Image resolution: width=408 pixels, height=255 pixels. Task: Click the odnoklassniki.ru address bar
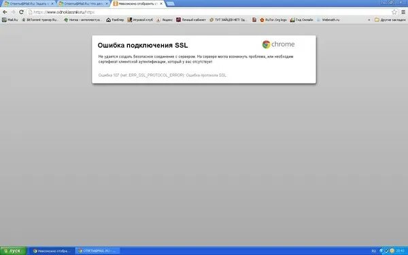click(208, 12)
